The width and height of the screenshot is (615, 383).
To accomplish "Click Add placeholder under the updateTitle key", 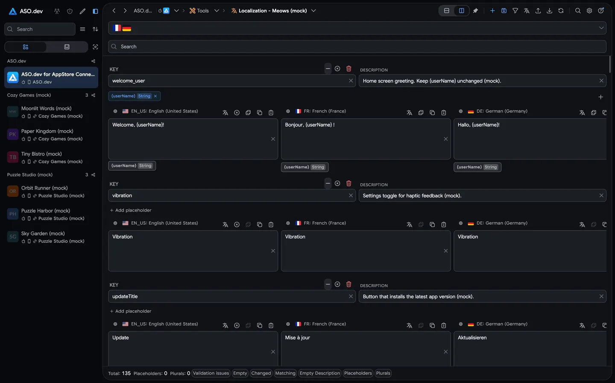I will point(131,311).
